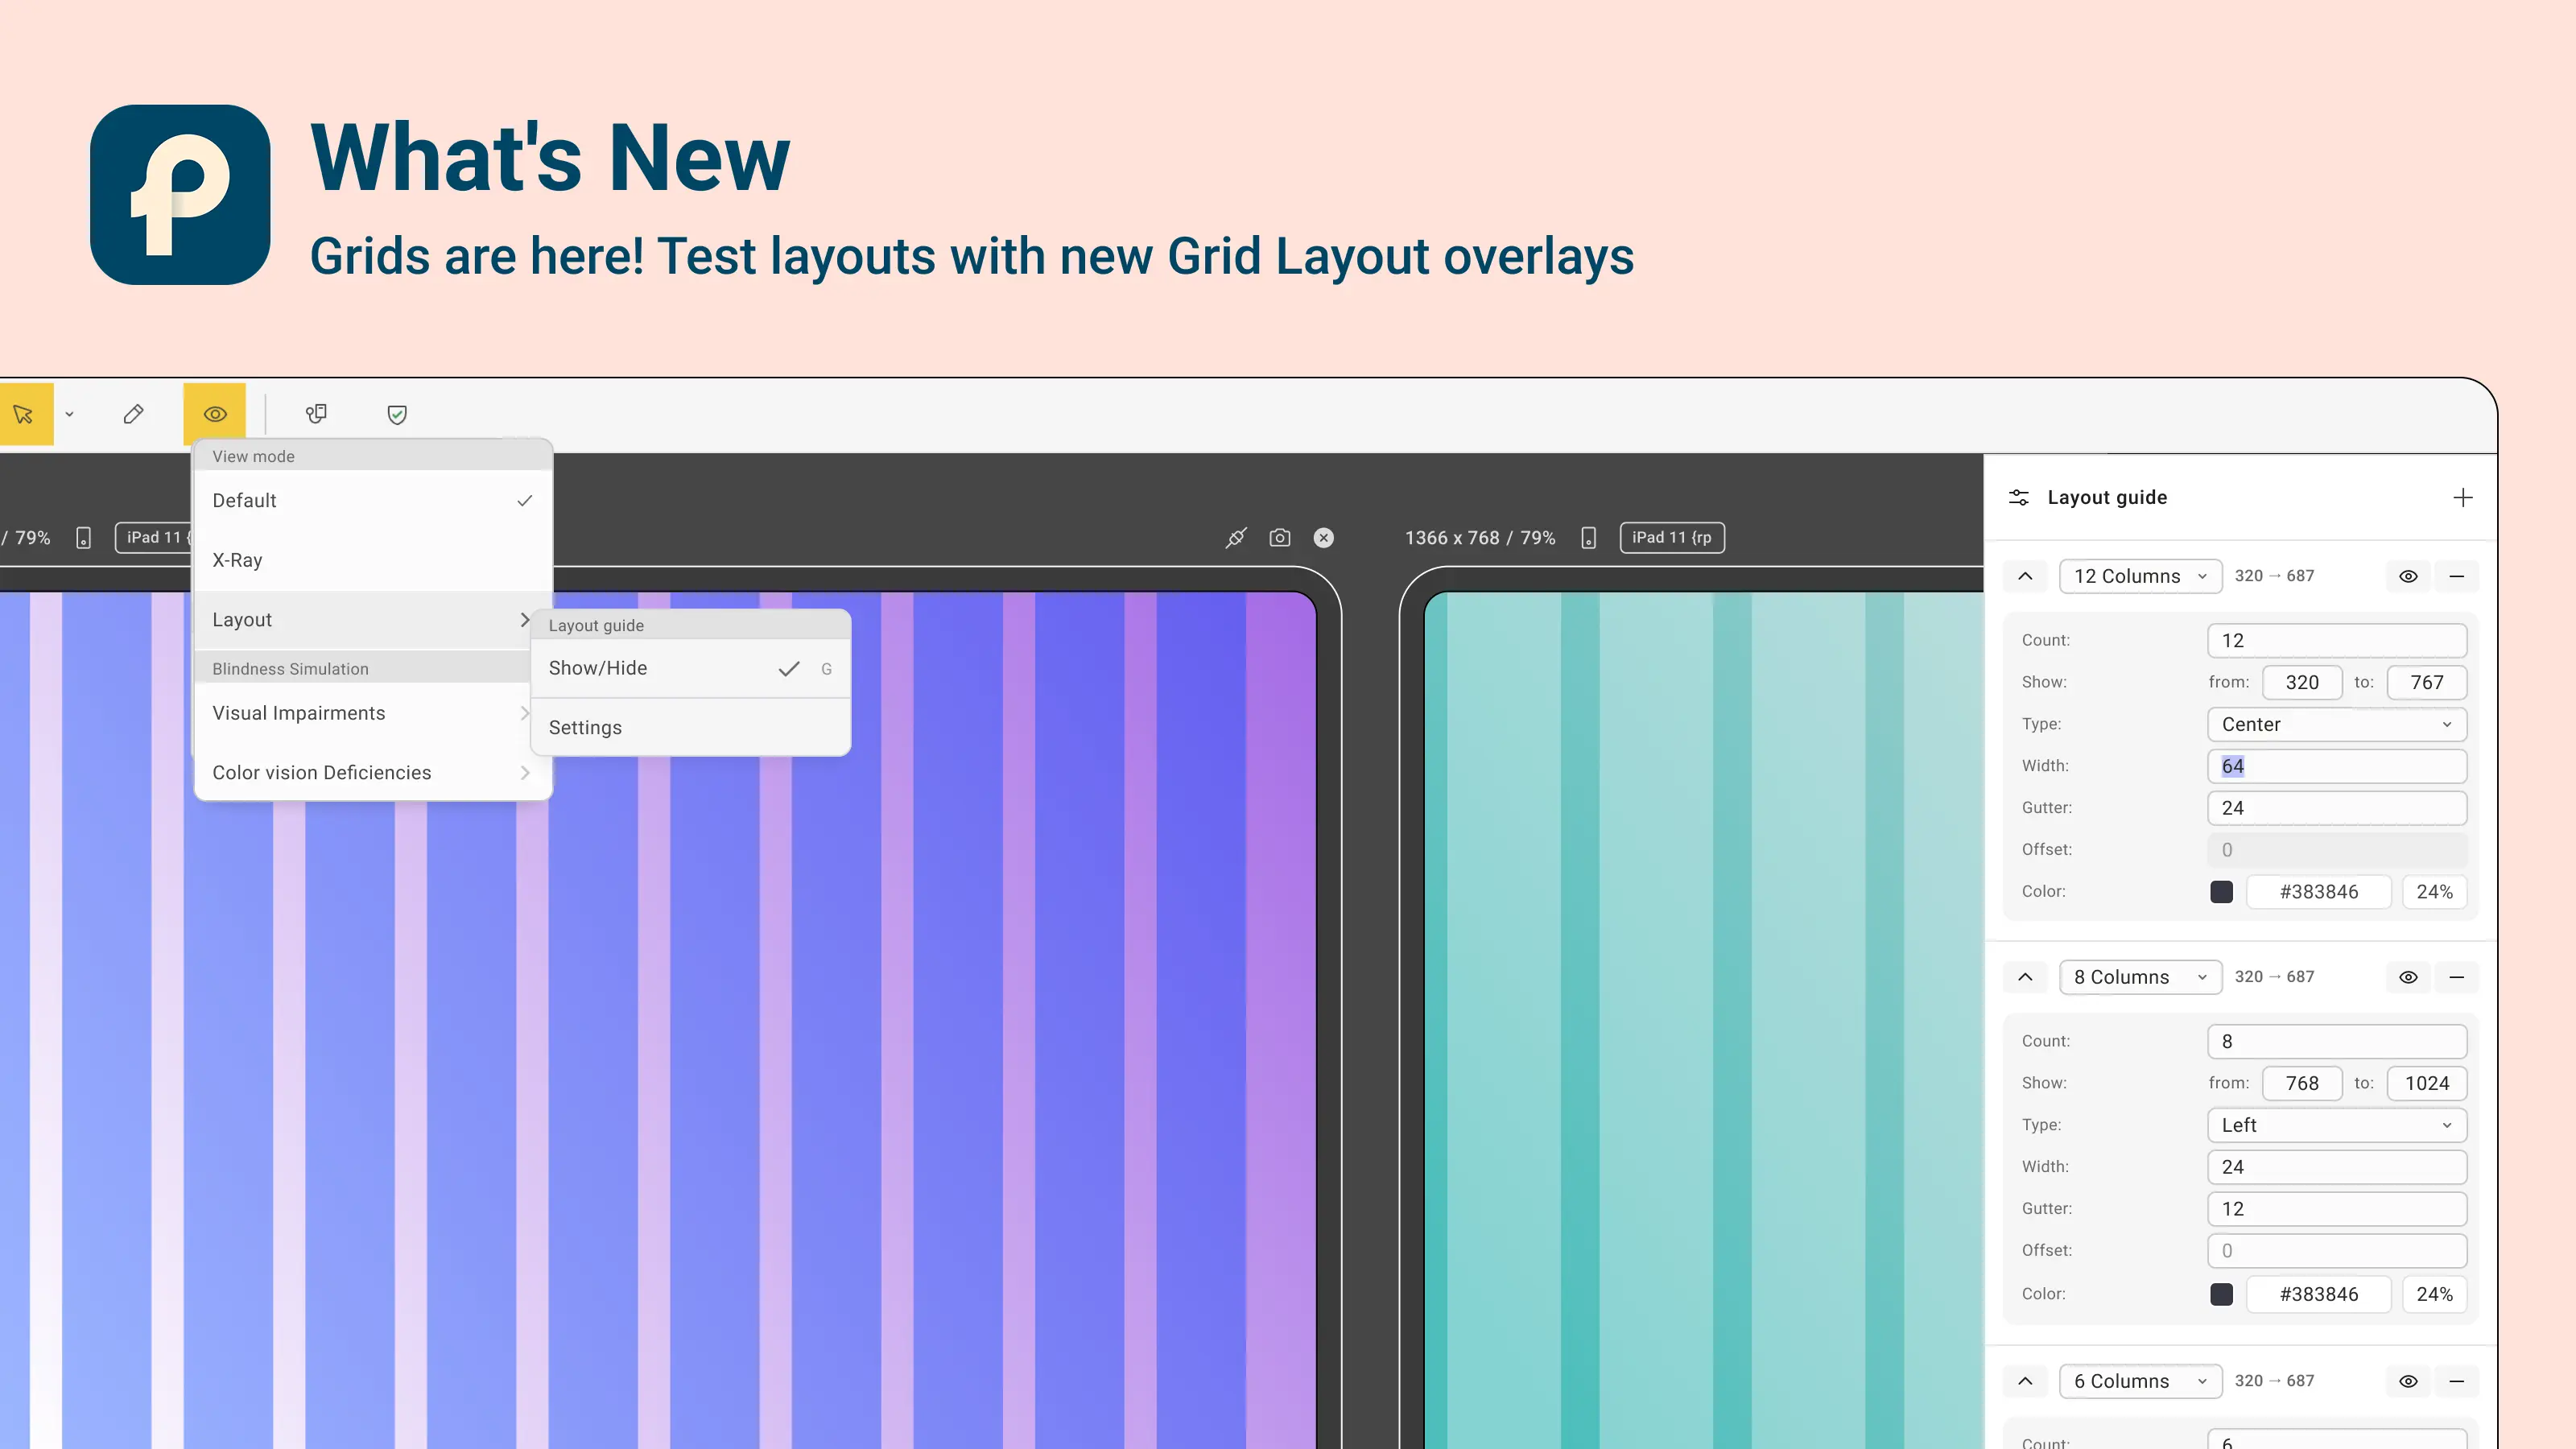Toggle the eye View mode button

[215, 414]
